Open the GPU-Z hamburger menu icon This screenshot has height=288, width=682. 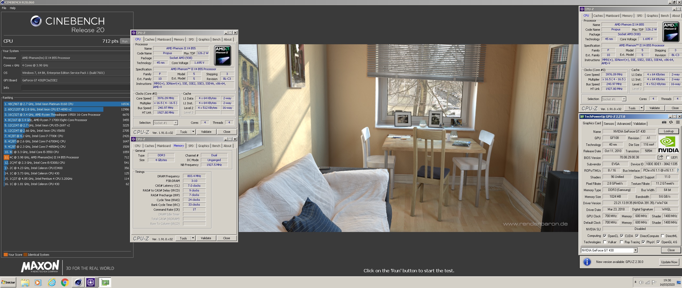[x=678, y=122]
